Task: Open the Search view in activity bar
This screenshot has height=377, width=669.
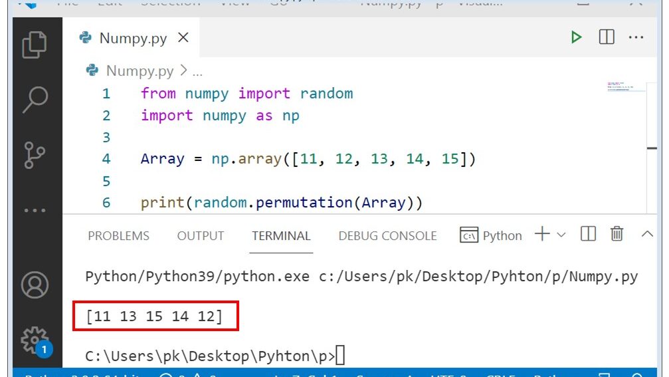Action: (x=35, y=100)
